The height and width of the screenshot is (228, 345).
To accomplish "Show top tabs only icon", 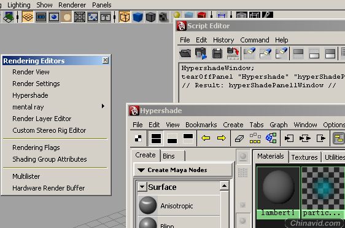I will tap(188, 138).
